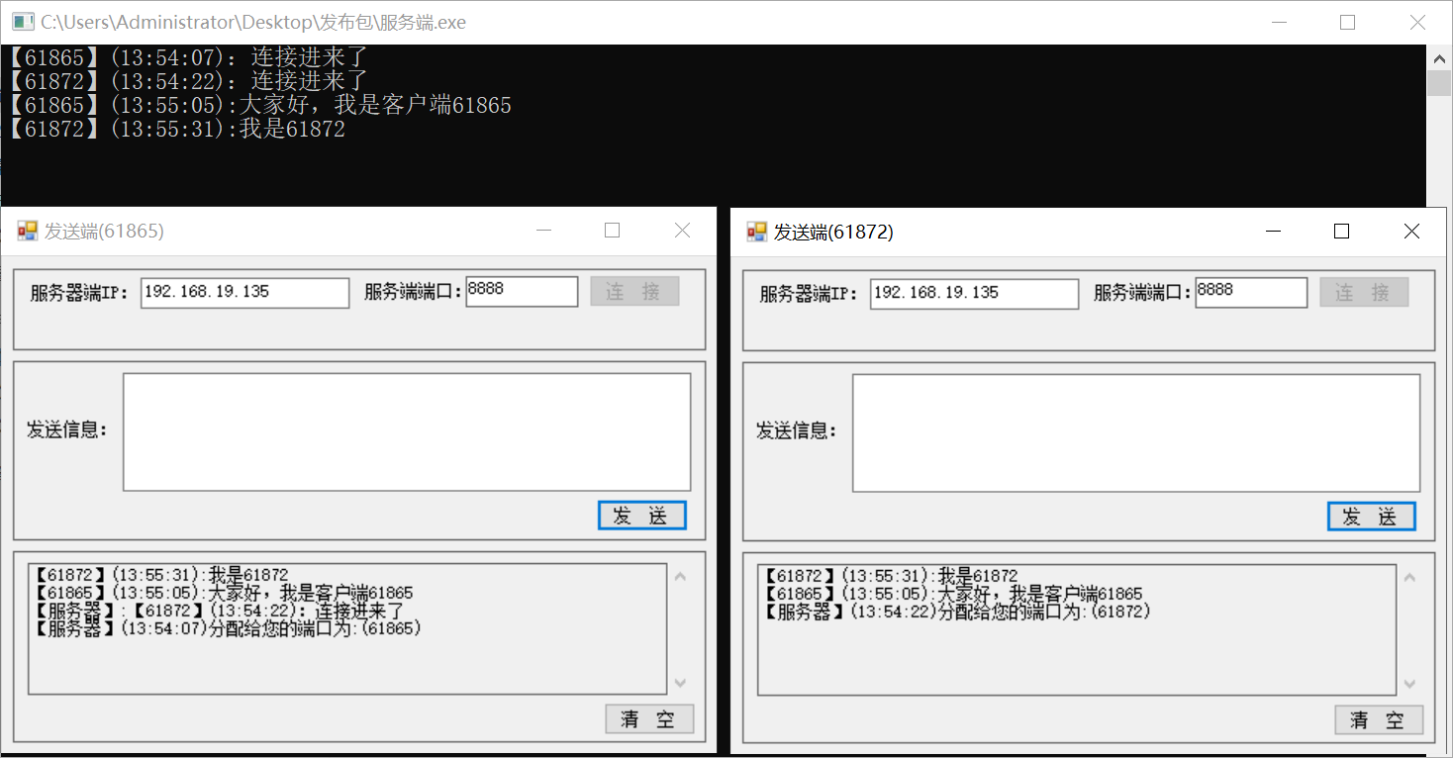Click the '我是61872' log line in window 61872
1453x758 pixels.
[x=891, y=576]
